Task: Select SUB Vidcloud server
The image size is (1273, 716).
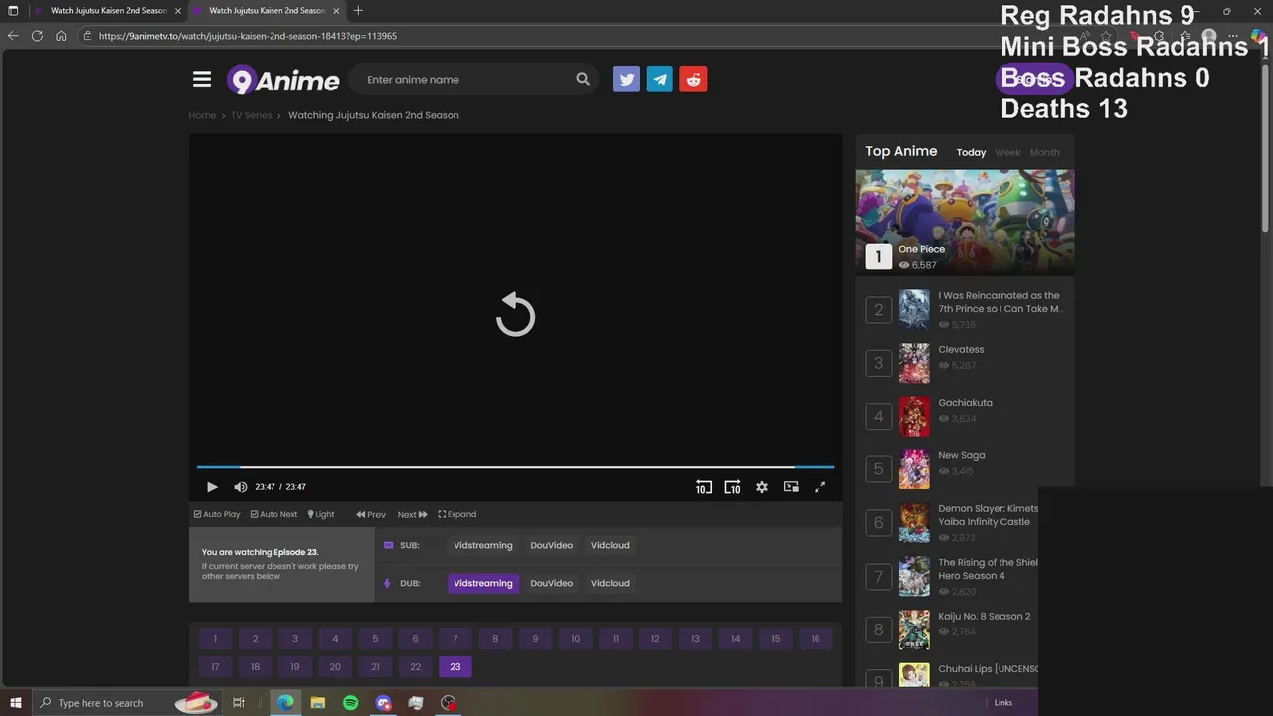Action: [610, 545]
